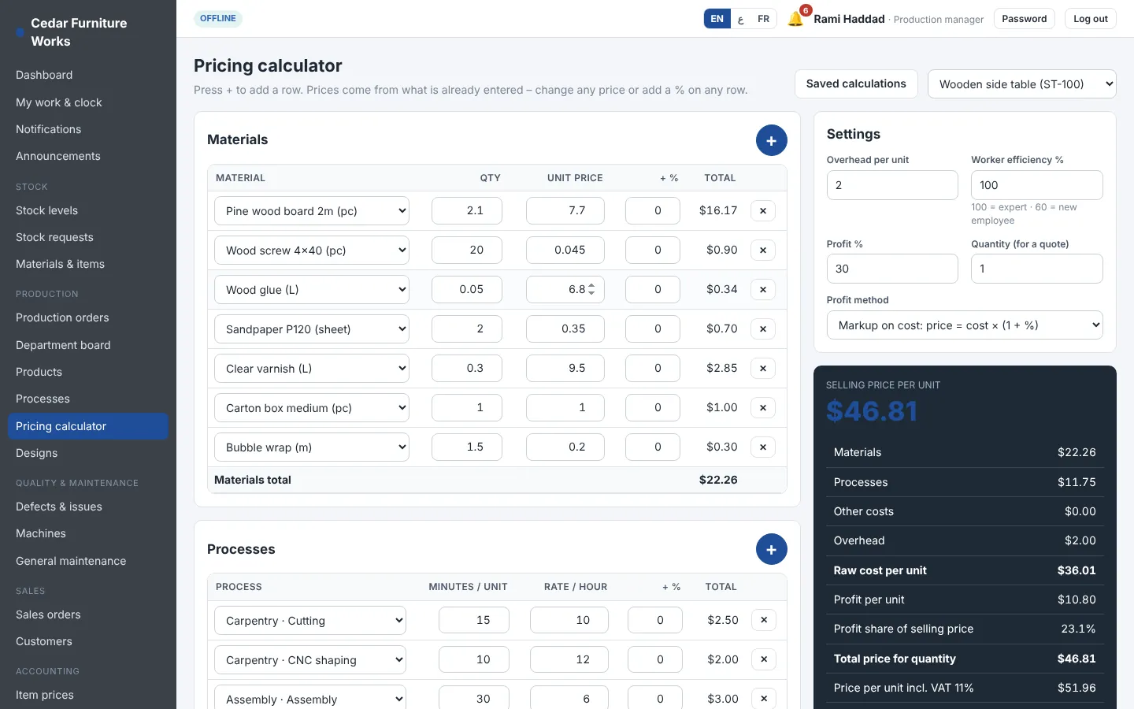This screenshot has width=1134, height=709.
Task: Switch language to FR
Action: pos(763,19)
